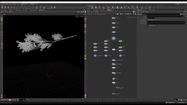Click the current frame number field
Viewport: 187px width, 105px height.
21,100
